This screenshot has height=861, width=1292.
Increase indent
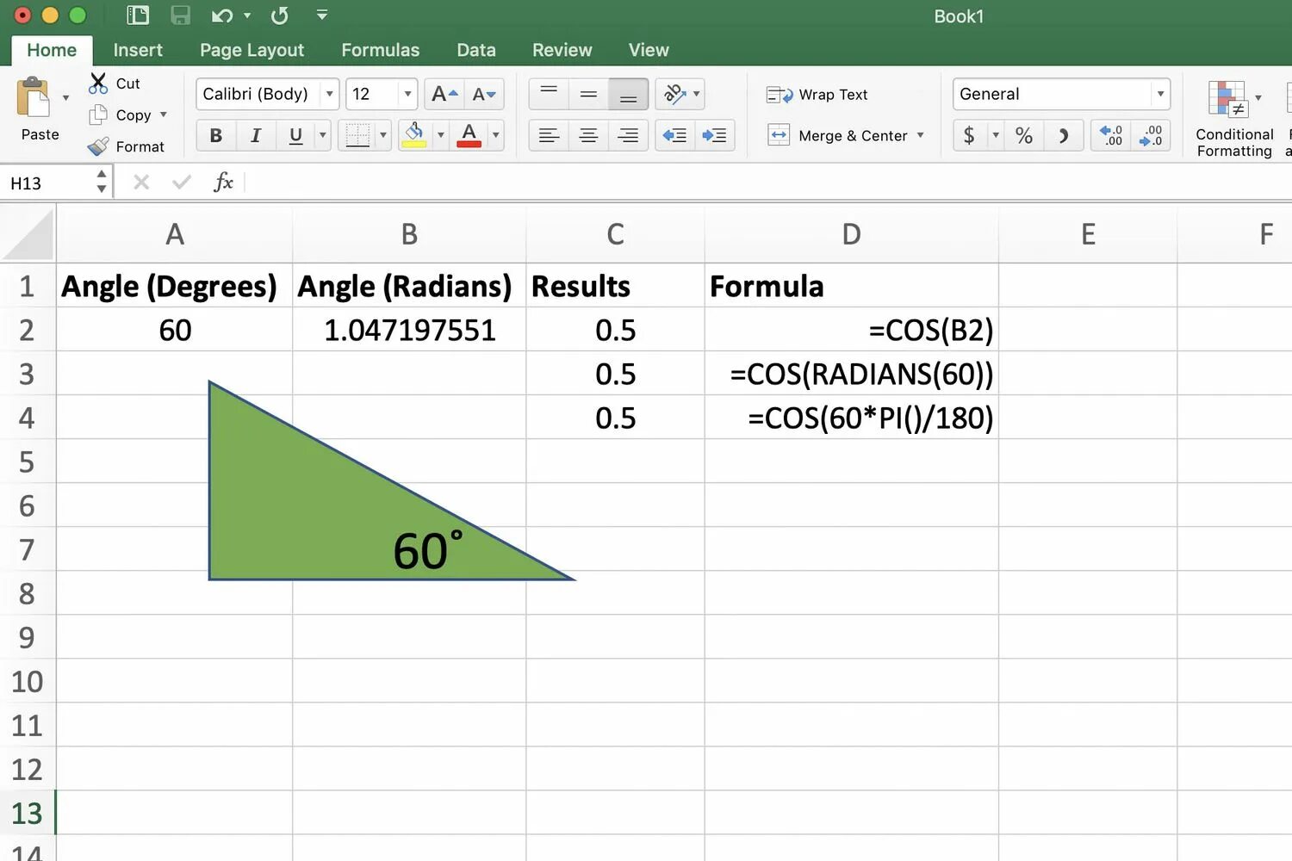[714, 135]
